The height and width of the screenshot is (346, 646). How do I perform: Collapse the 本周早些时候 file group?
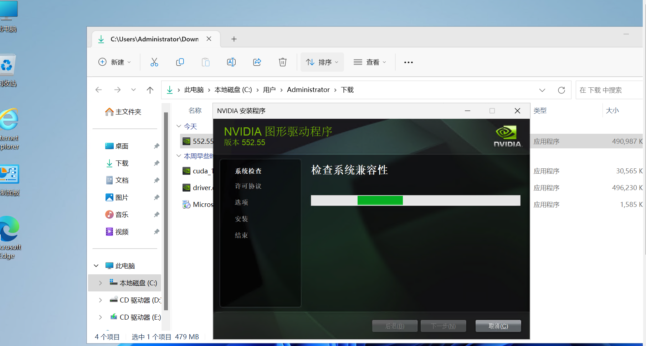(179, 156)
